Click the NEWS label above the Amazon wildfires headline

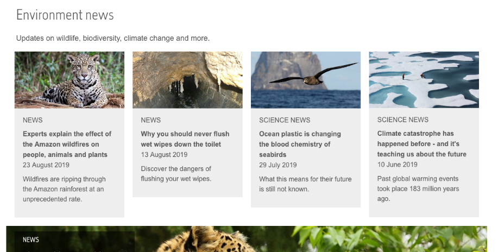coord(33,120)
